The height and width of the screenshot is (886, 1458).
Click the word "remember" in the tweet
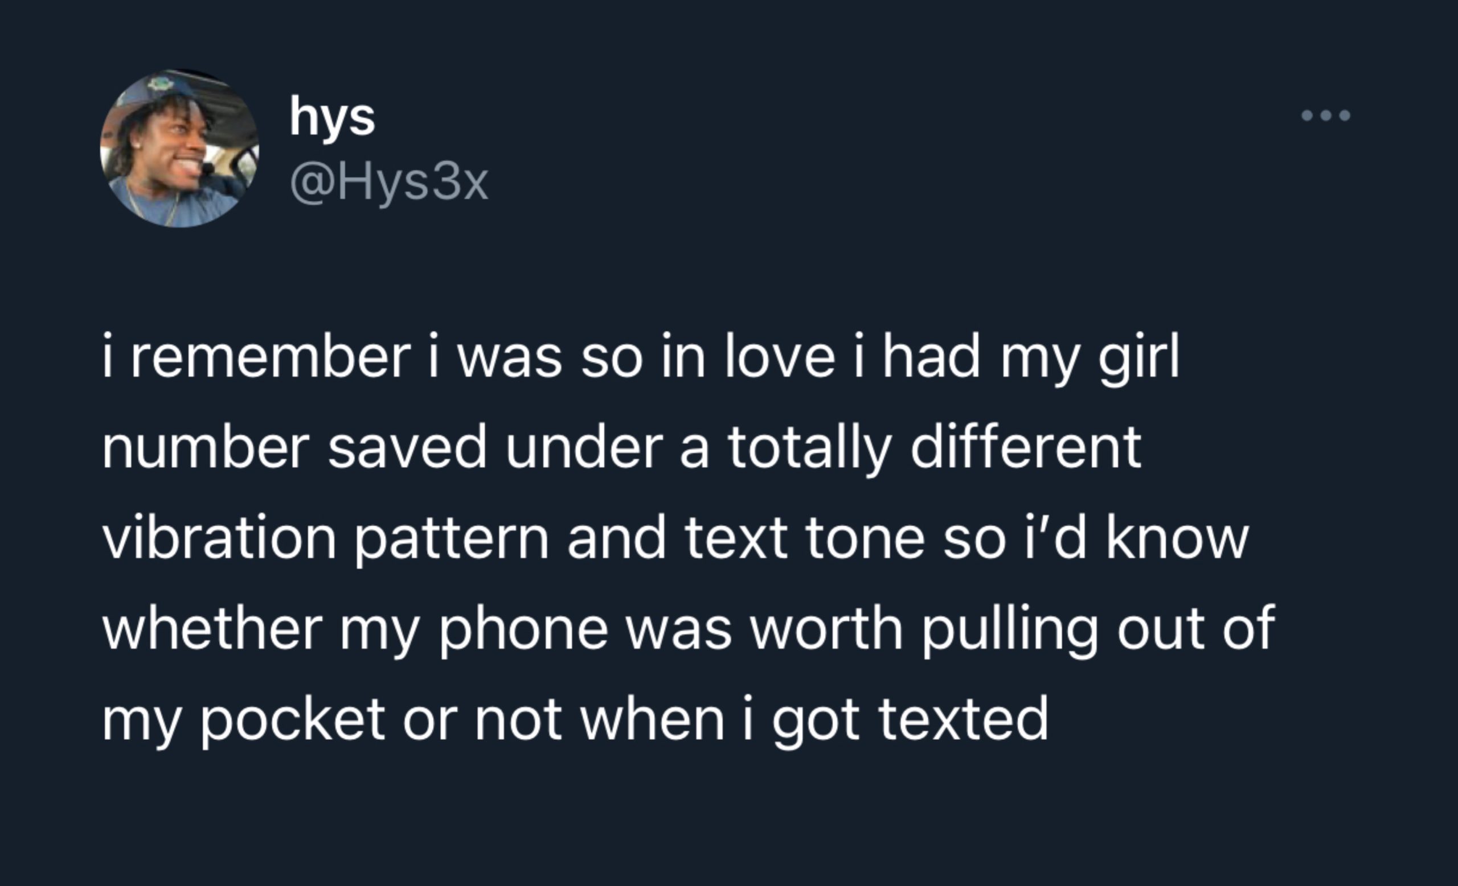point(271,356)
